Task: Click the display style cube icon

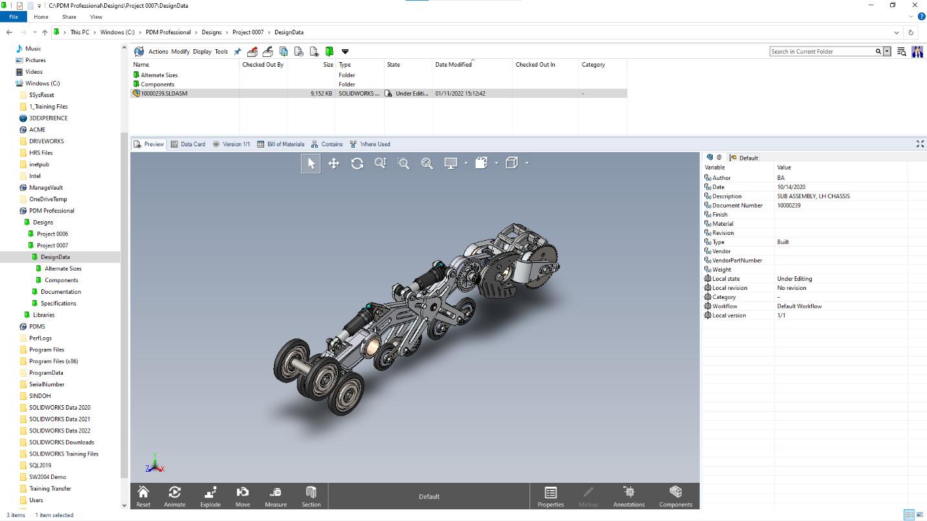Action: pyautogui.click(x=481, y=163)
